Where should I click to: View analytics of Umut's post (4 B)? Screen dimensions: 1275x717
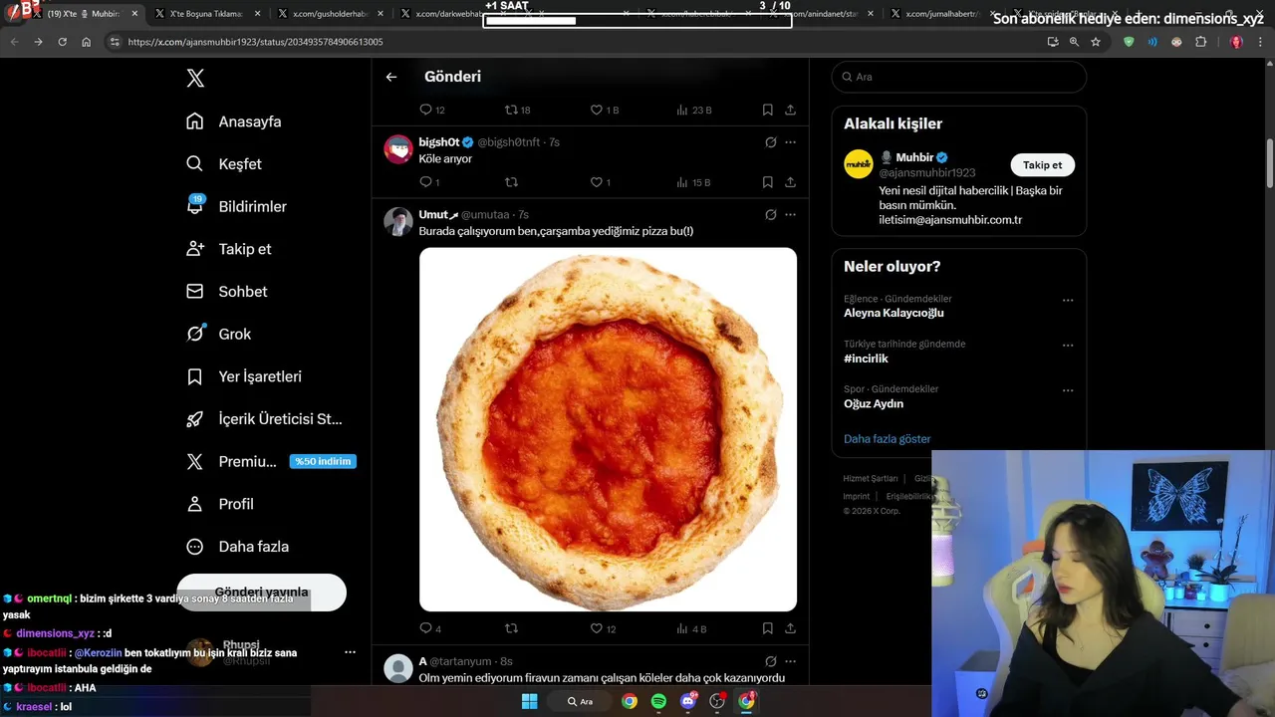pos(691,628)
